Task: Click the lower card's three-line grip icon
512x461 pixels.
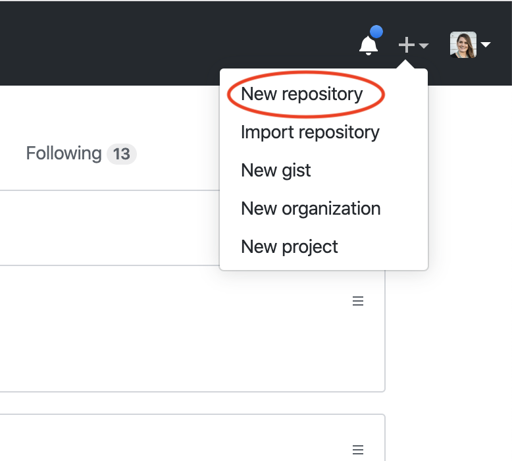Action: (358, 450)
